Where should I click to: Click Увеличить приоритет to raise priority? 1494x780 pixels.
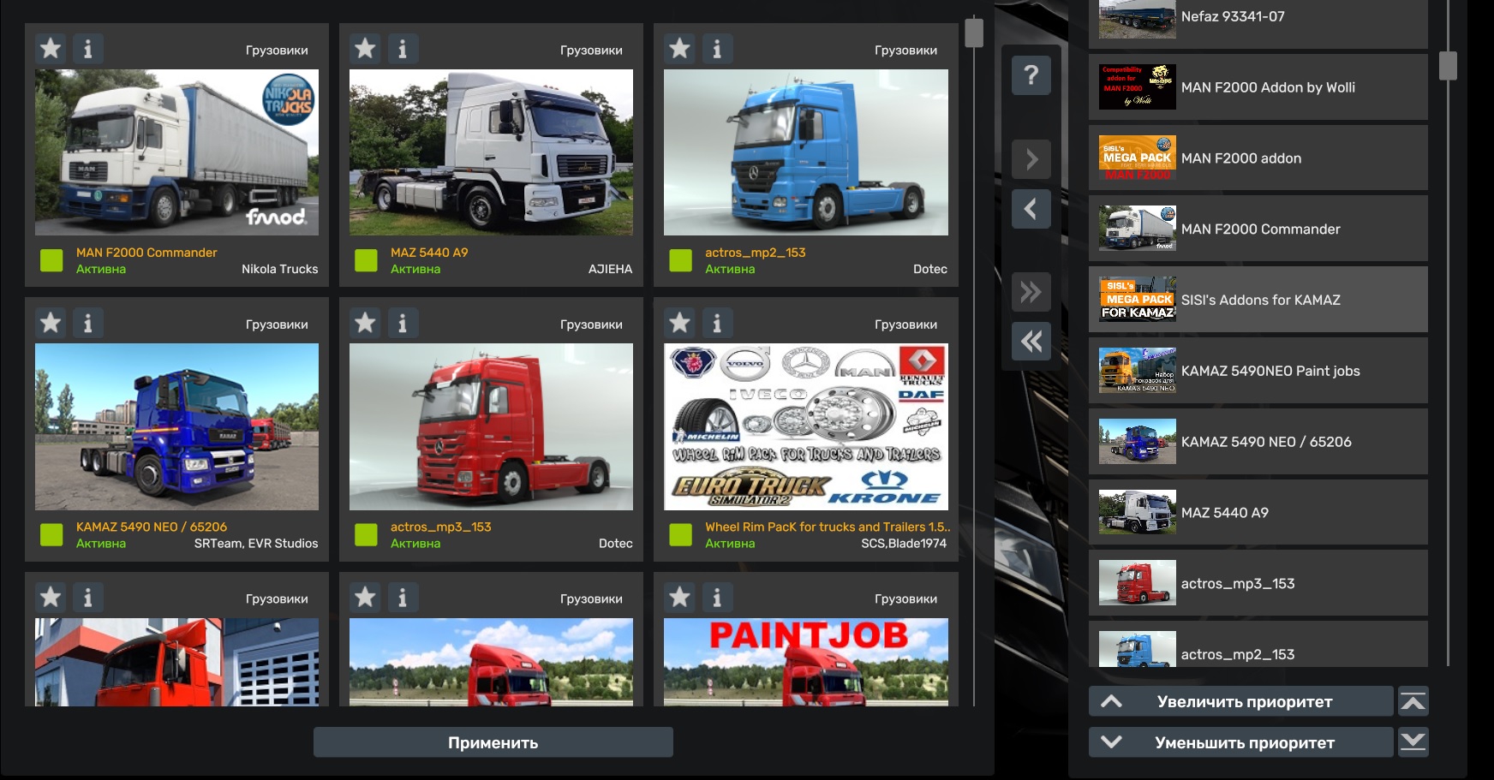click(x=1241, y=702)
